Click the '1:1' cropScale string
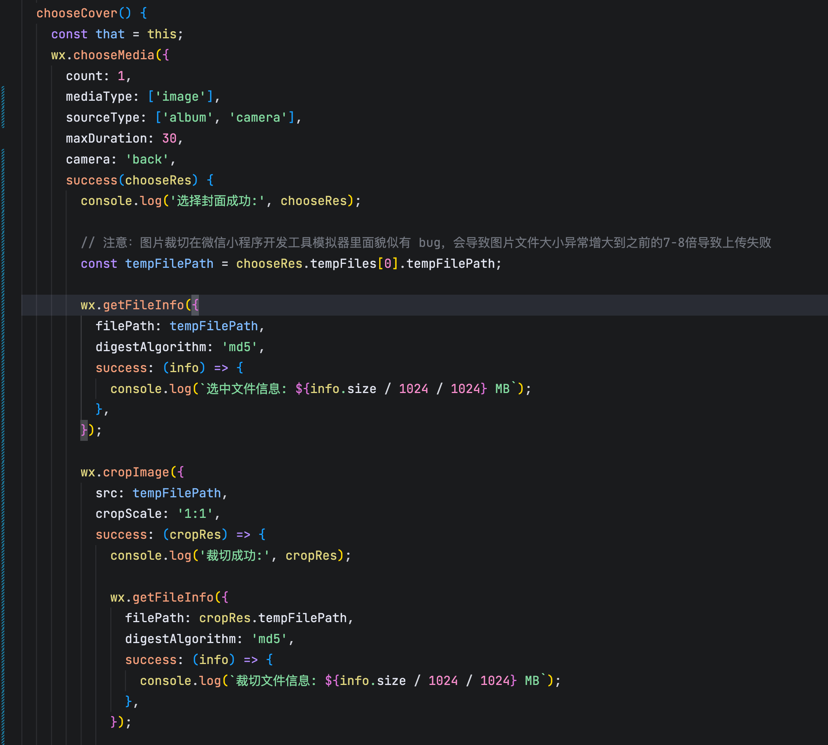Viewport: 828px width, 745px height. [x=195, y=513]
